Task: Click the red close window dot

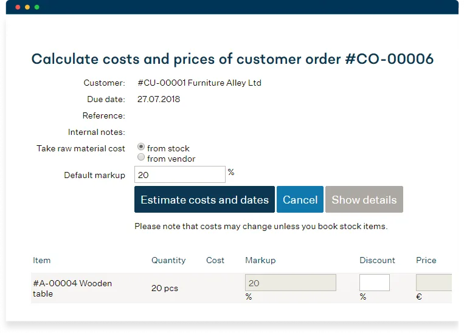Action: (18, 7)
